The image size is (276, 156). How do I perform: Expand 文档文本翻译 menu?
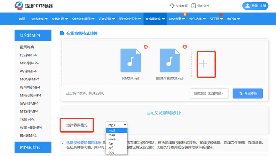pyautogui.click(x=83, y=19)
